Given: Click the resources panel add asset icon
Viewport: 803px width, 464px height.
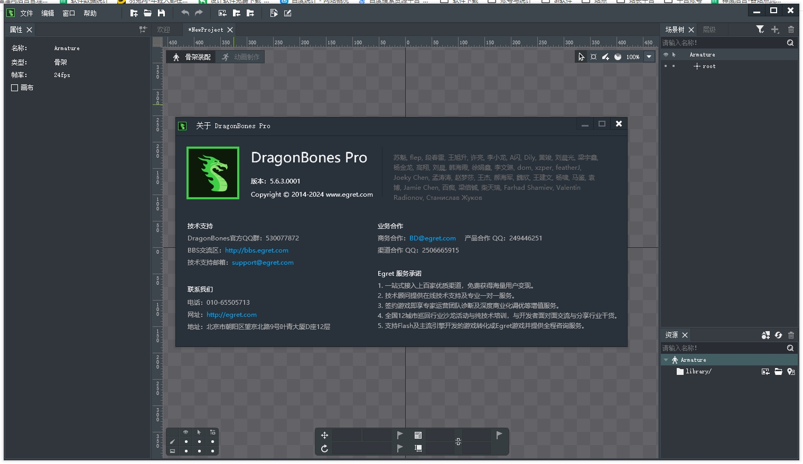Looking at the screenshot, I should point(765,335).
